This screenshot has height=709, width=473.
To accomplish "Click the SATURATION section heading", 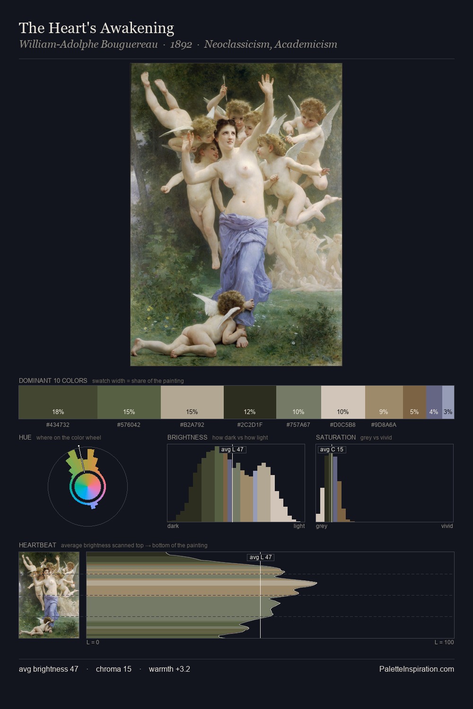I will pyautogui.click(x=336, y=437).
